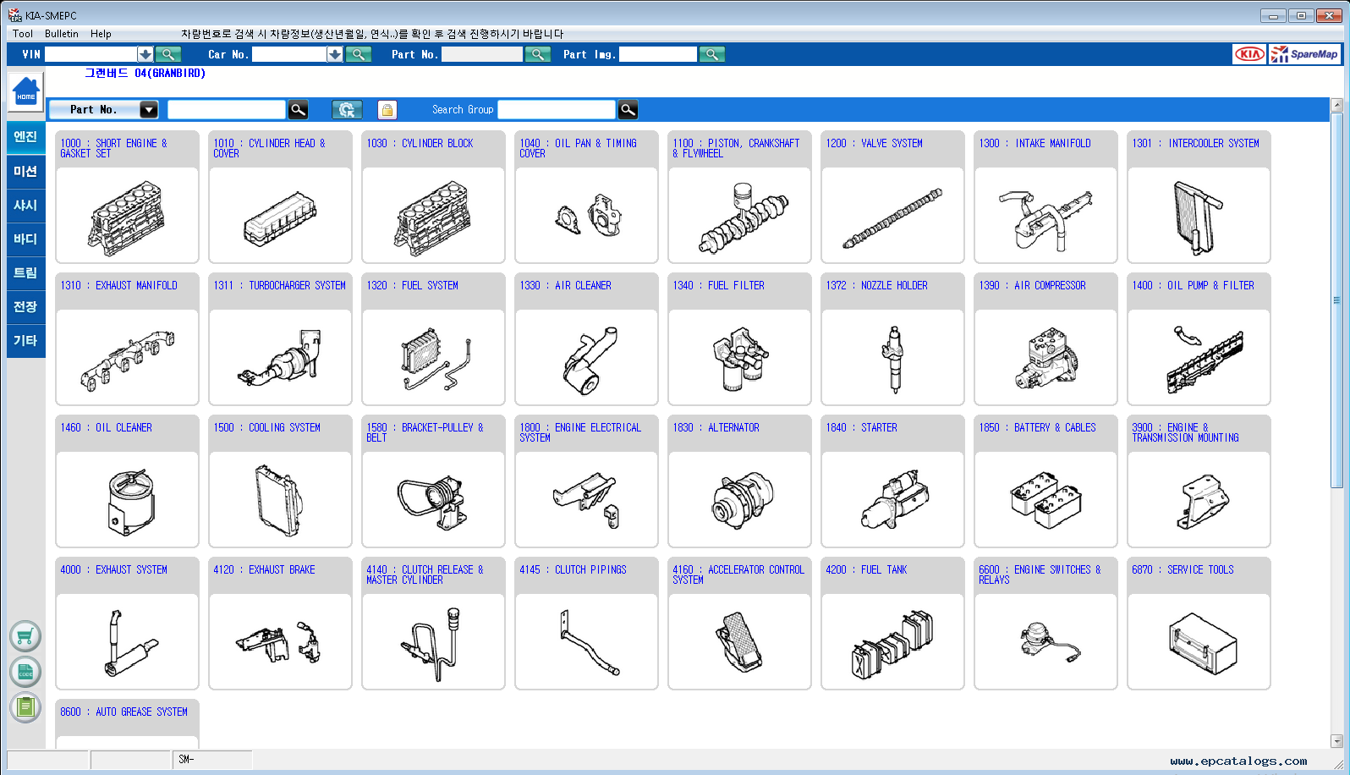Click the 그랜버드 04(GRANBIRD) vehicle title

[x=145, y=73]
